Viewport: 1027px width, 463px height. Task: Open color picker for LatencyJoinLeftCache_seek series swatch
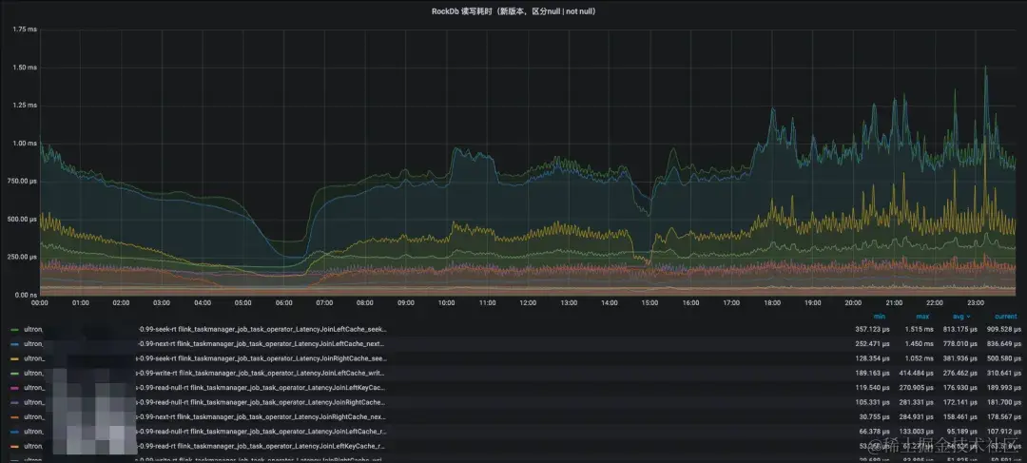pos(14,329)
